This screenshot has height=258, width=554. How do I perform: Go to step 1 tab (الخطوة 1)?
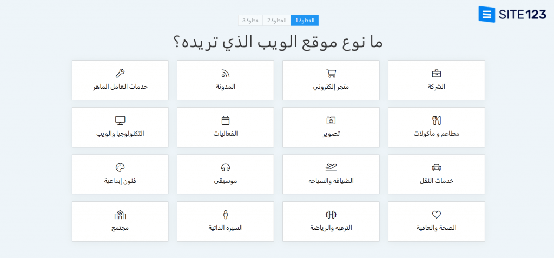coord(305,20)
